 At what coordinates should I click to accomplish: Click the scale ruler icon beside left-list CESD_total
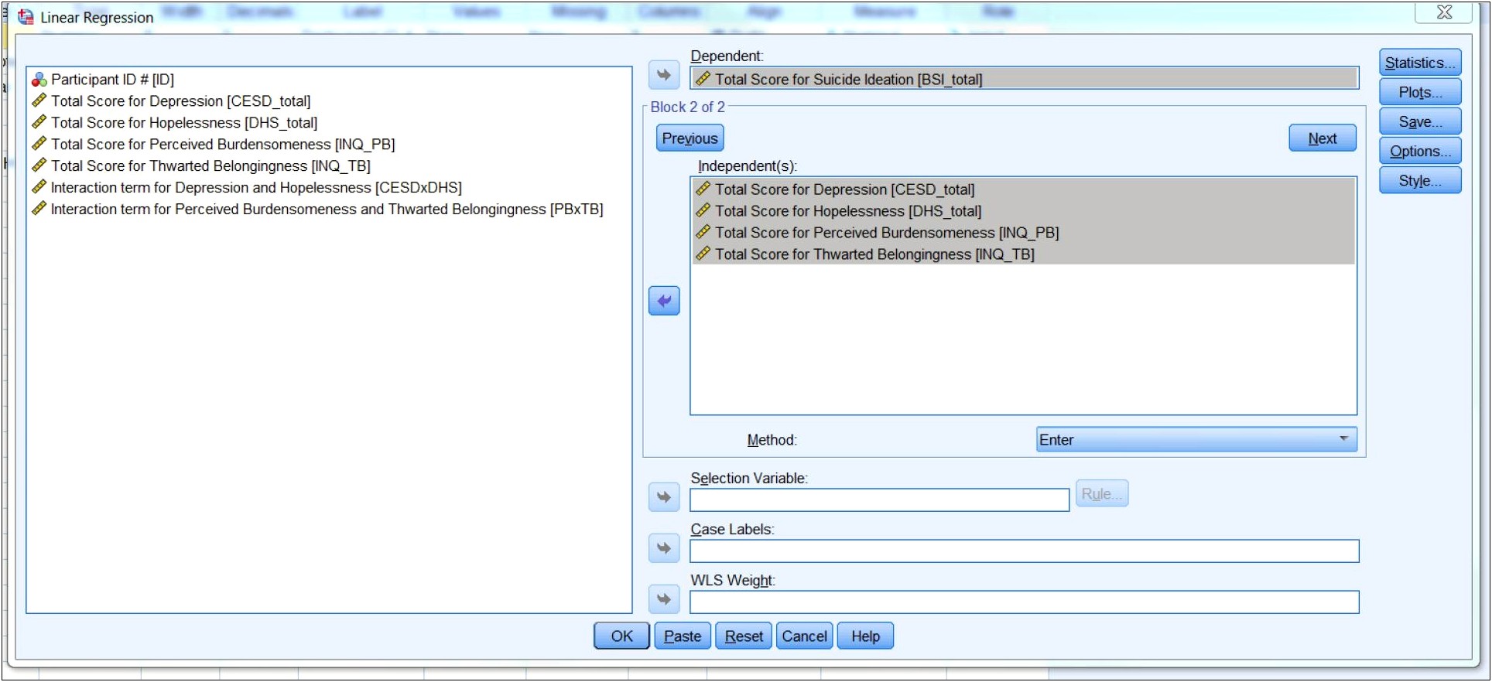[39, 101]
